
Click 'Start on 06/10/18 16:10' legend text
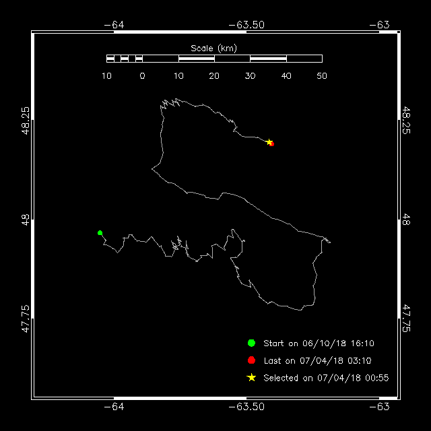319,343
